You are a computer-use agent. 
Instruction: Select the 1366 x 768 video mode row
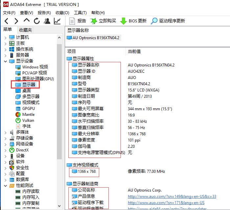pos(84,171)
